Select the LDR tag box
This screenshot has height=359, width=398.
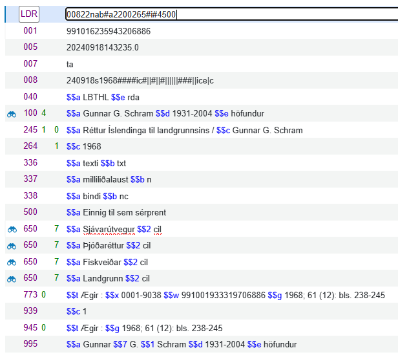[29, 14]
